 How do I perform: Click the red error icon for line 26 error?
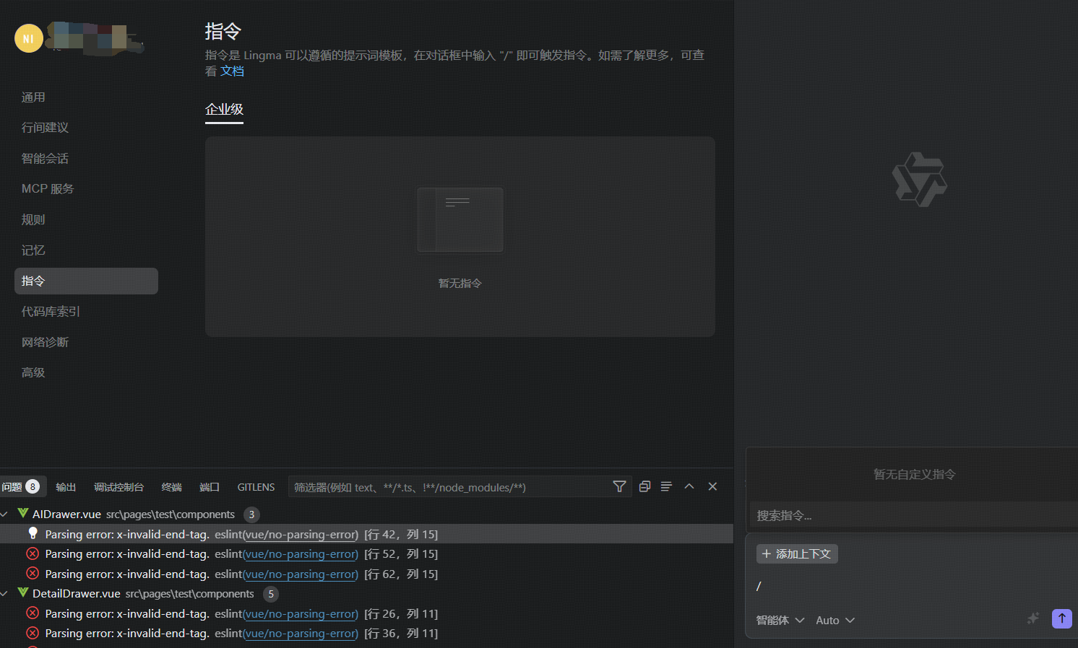pyautogui.click(x=33, y=613)
